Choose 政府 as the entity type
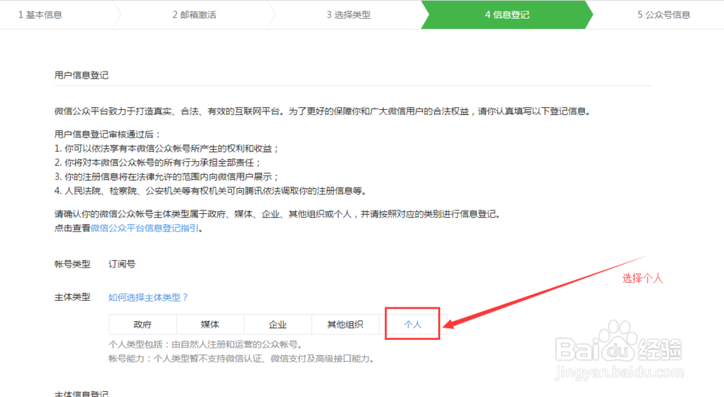 coord(143,325)
